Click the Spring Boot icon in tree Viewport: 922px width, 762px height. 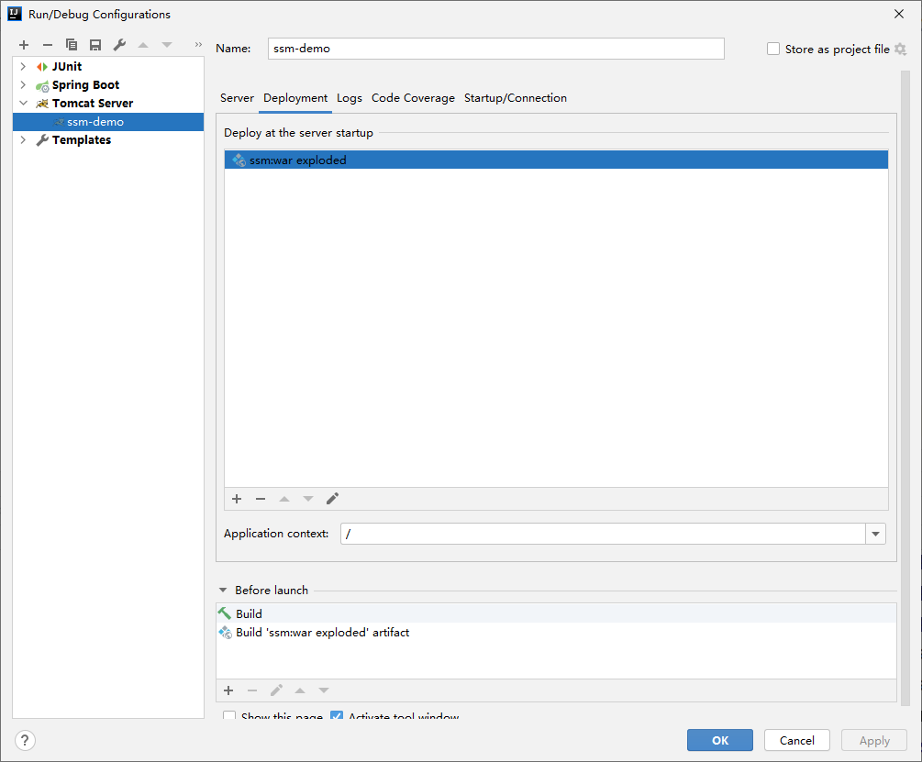click(42, 86)
